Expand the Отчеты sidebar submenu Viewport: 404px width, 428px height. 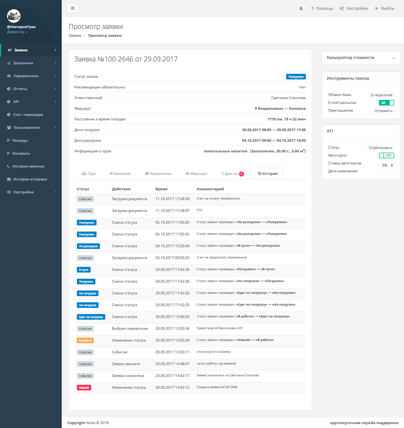(x=31, y=89)
